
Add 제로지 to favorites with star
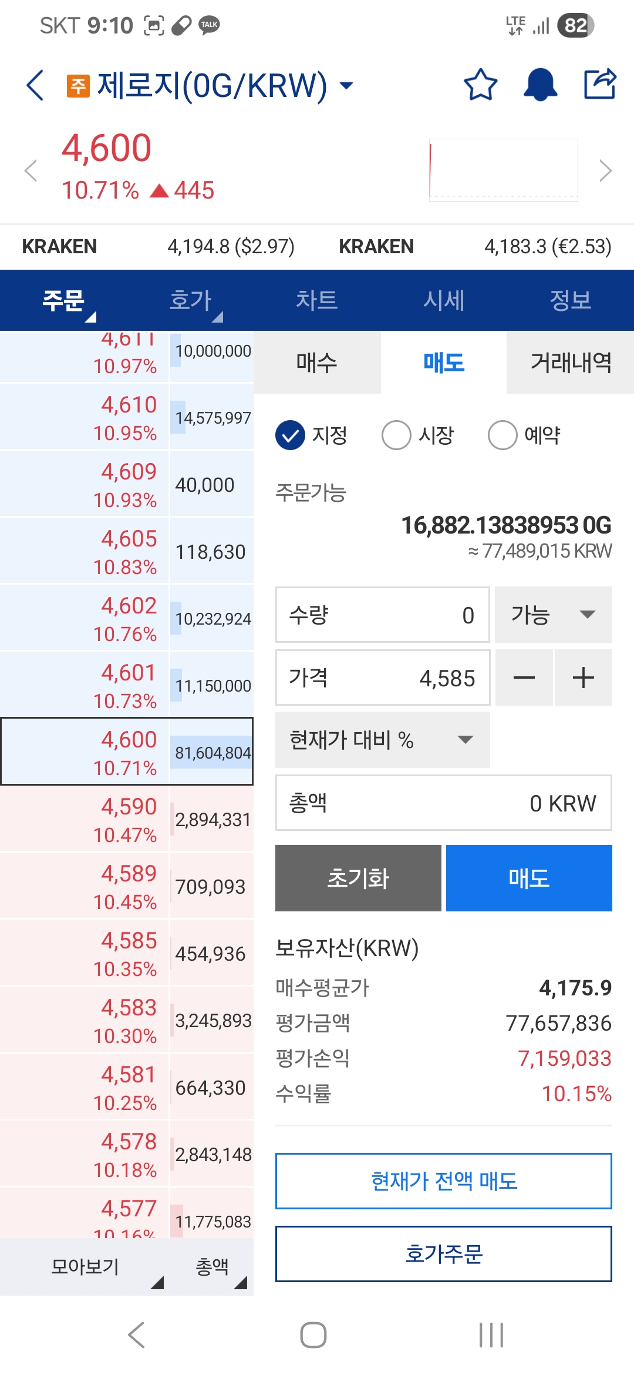point(480,85)
